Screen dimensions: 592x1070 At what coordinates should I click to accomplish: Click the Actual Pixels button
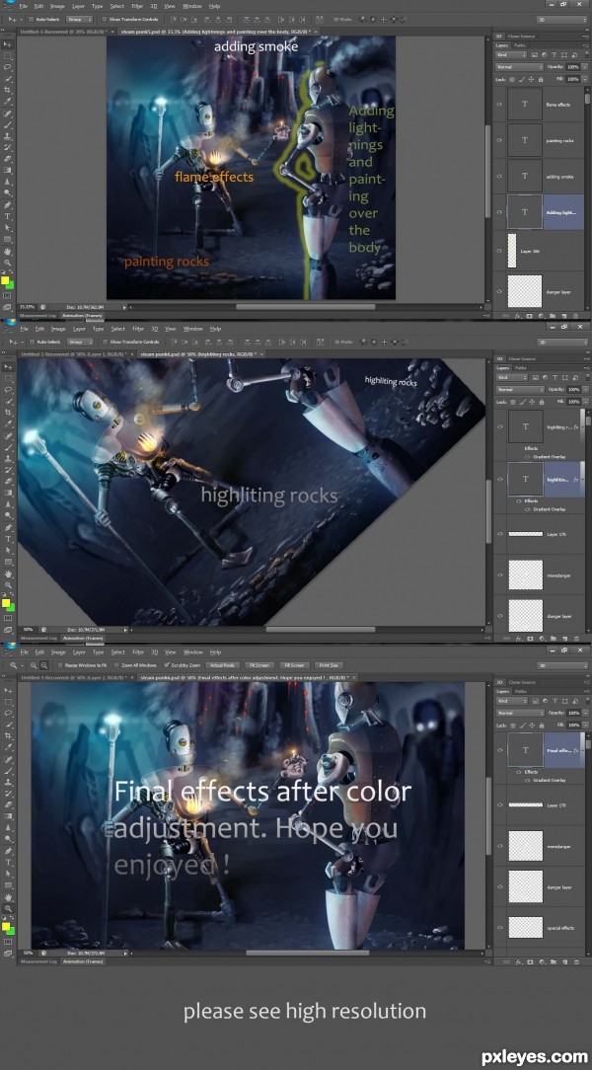(222, 664)
